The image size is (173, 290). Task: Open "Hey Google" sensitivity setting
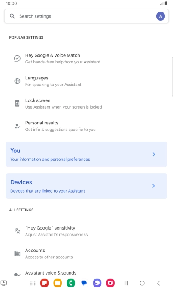click(x=86, y=231)
